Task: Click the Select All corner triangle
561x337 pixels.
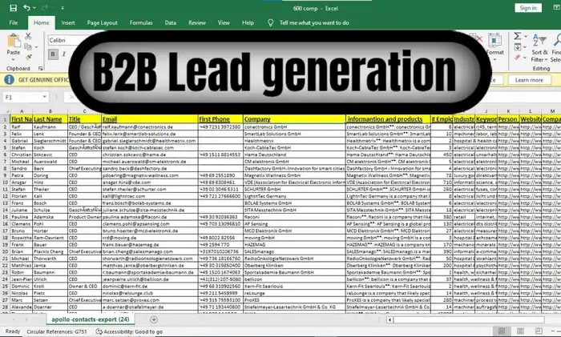Action: point(6,111)
